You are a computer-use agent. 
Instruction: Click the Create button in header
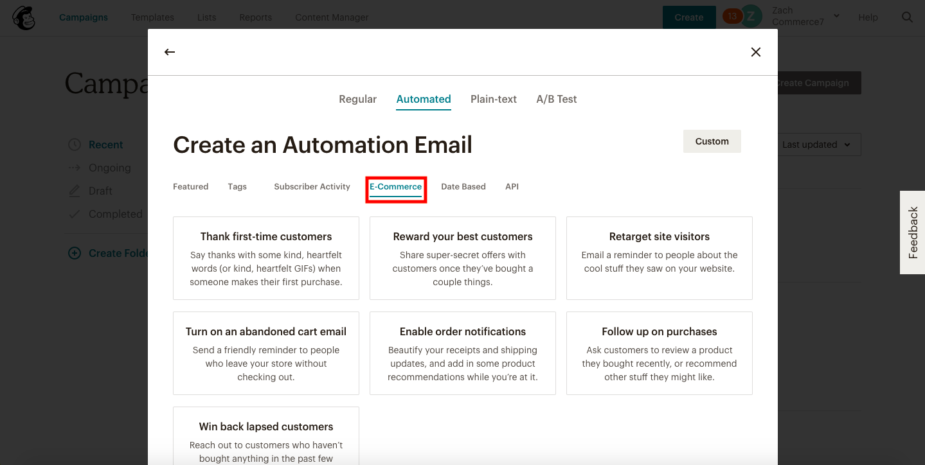pyautogui.click(x=689, y=17)
